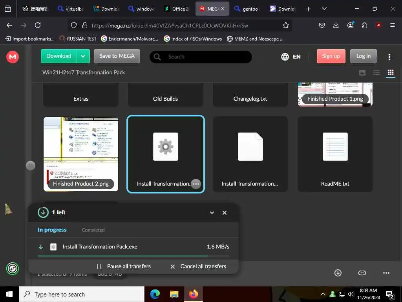402x302 pixels.
Task: Click the shield tracking protection icon
Action: coord(74,25)
